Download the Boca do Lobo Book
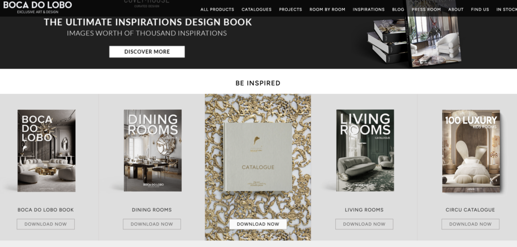517x247 pixels. 45,224
